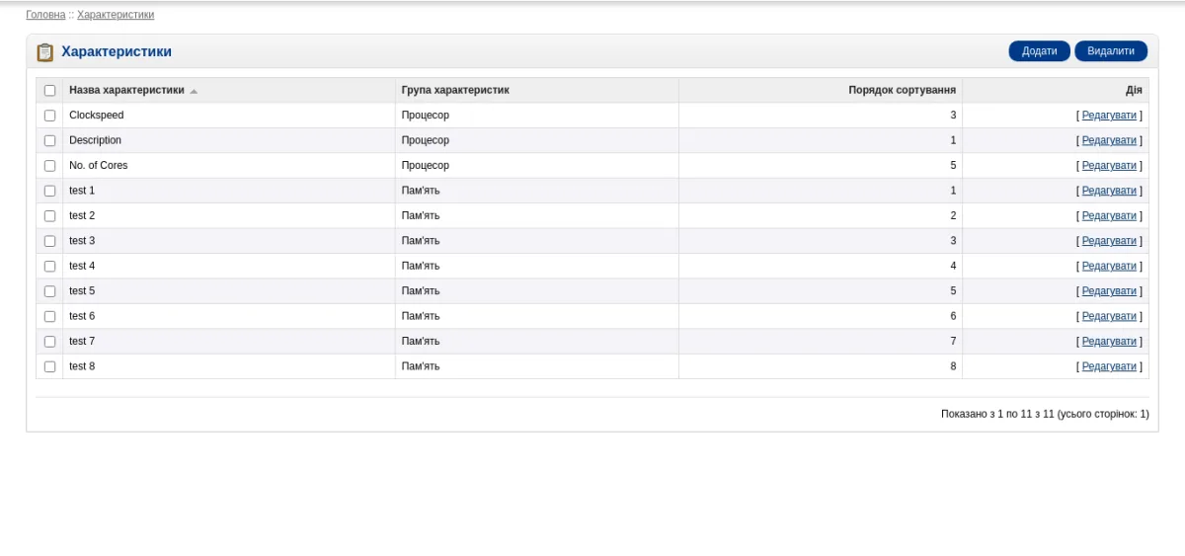Screen dimensions: 1185x556
Task: Click the Видалити button
Action: (1111, 51)
